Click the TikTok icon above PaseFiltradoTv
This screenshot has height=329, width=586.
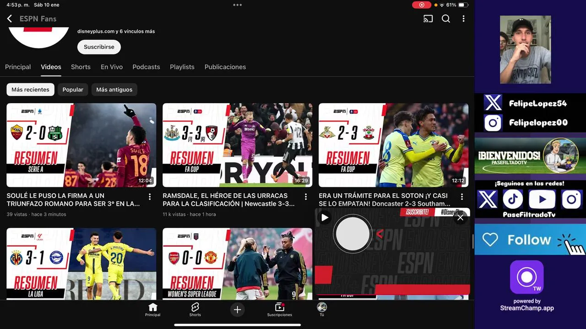513,199
